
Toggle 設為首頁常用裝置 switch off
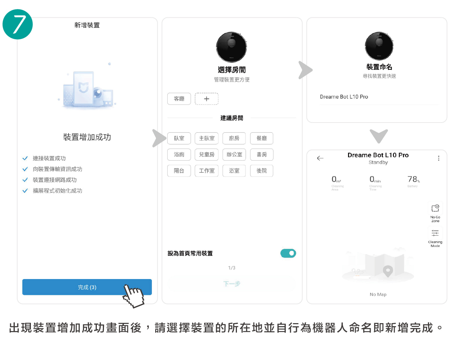pyautogui.click(x=288, y=253)
